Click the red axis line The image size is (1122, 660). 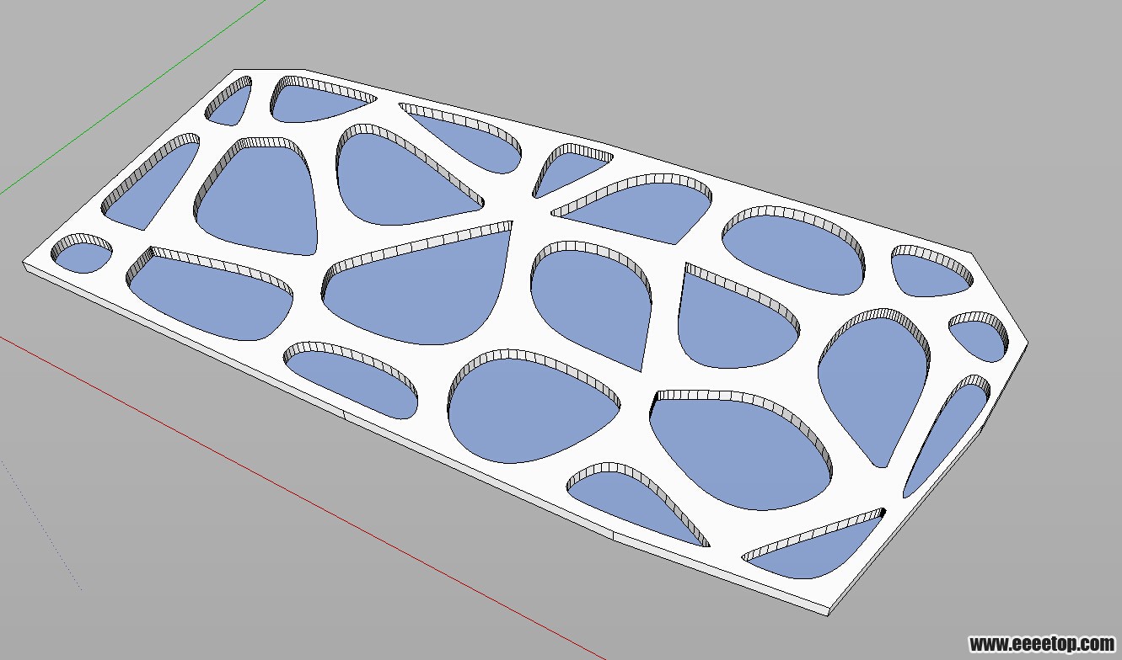[x=303, y=498]
